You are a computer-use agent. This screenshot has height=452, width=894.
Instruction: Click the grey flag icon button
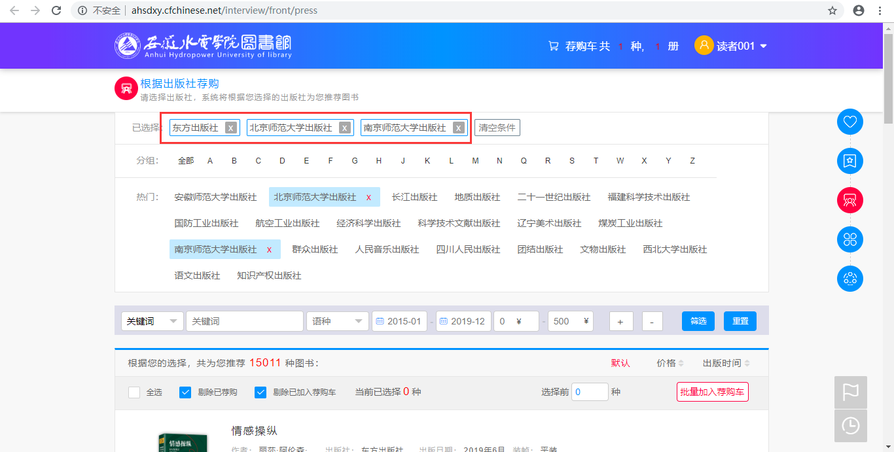[x=850, y=392]
